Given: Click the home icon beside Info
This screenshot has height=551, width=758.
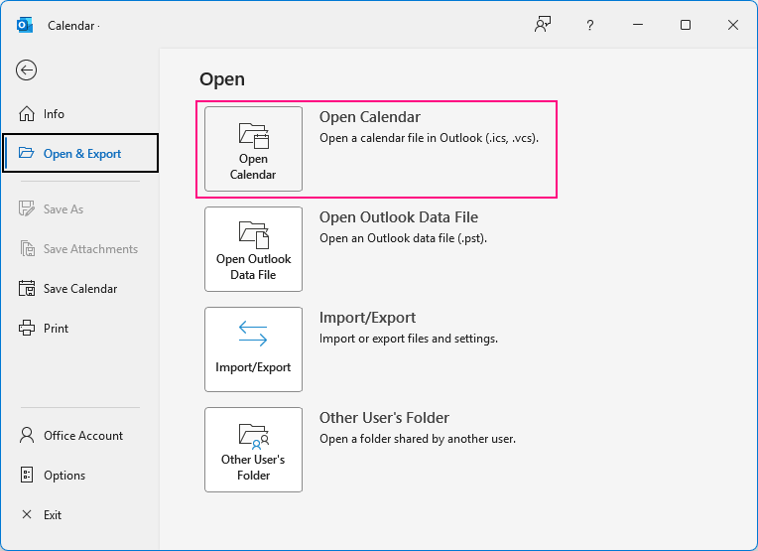Looking at the screenshot, I should tap(27, 114).
